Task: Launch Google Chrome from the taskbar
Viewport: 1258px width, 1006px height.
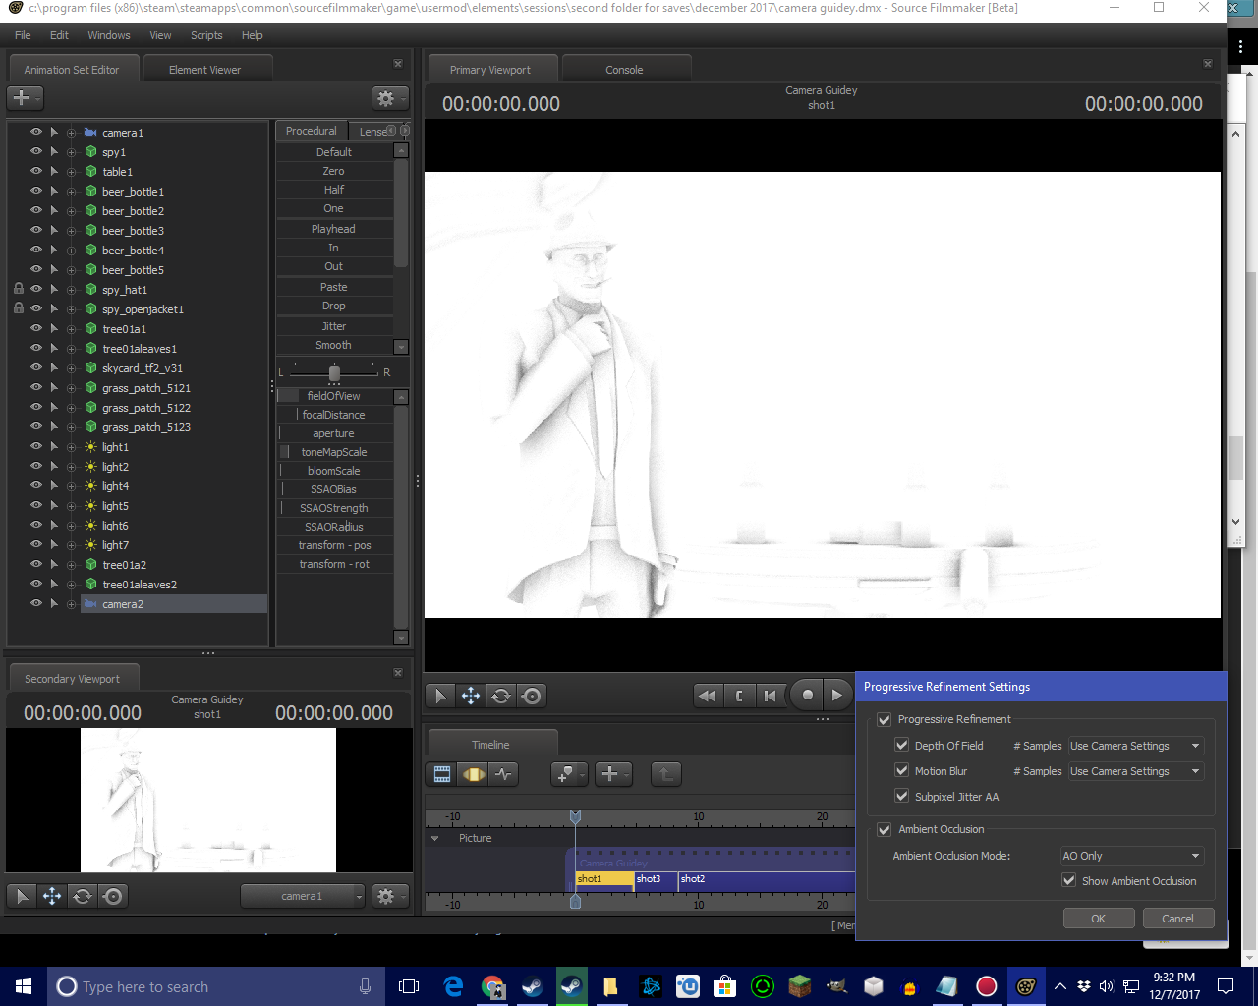Action: (x=492, y=986)
